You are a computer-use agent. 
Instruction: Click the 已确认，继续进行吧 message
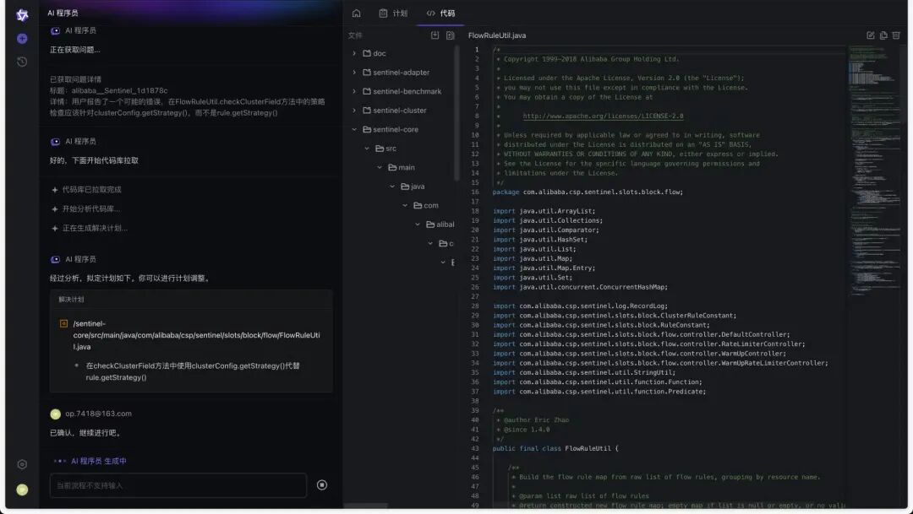coord(85,433)
